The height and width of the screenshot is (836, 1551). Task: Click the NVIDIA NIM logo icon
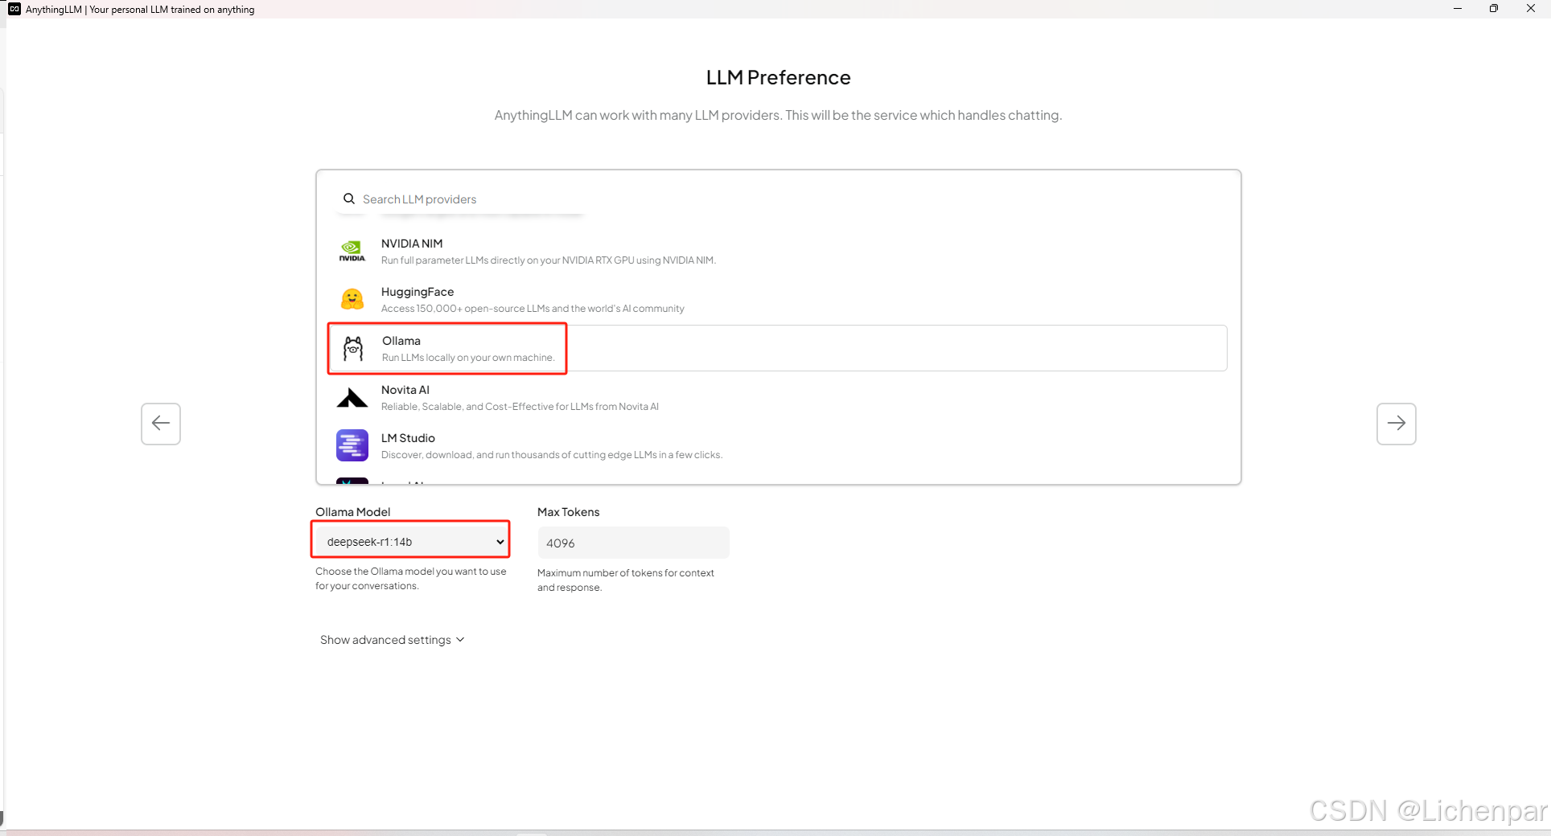352,251
